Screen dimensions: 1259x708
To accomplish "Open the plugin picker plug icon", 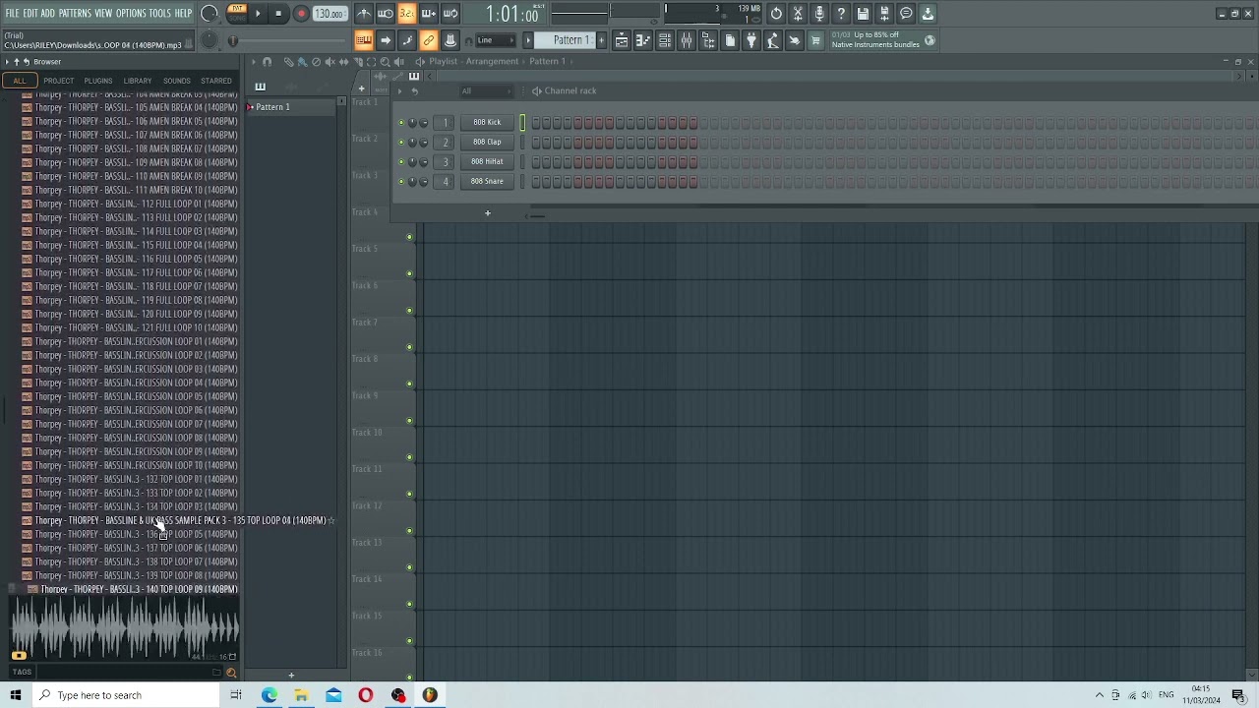I will point(751,40).
